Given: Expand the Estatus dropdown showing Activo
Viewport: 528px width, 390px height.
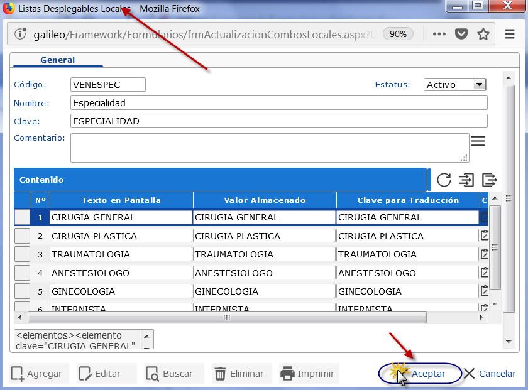Looking at the screenshot, I should [x=479, y=84].
